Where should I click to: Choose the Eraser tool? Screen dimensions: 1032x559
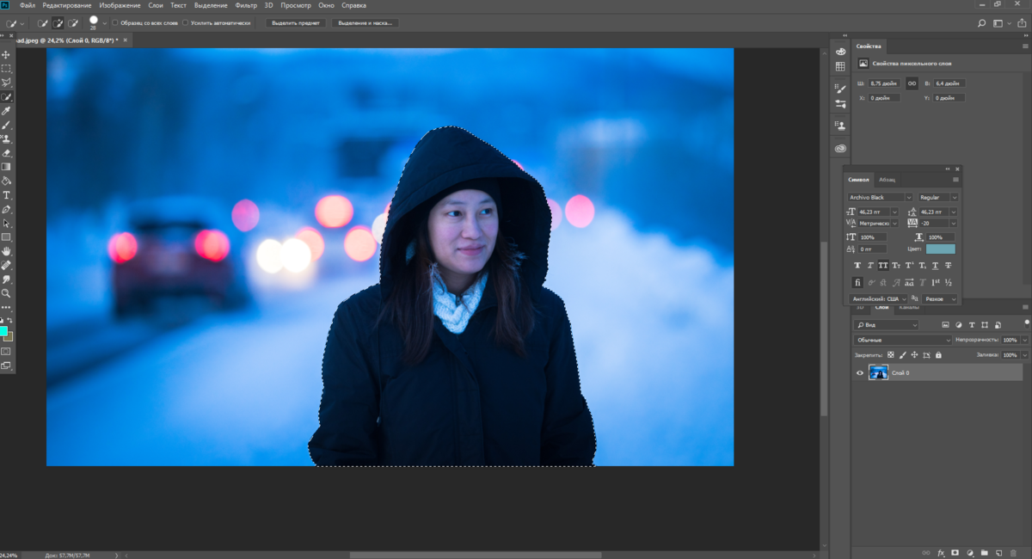tap(6, 153)
